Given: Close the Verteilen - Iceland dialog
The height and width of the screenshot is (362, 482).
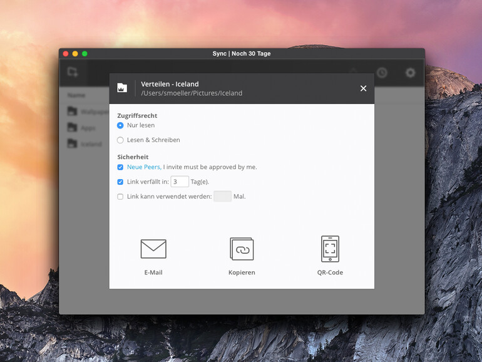Looking at the screenshot, I should click(363, 88).
